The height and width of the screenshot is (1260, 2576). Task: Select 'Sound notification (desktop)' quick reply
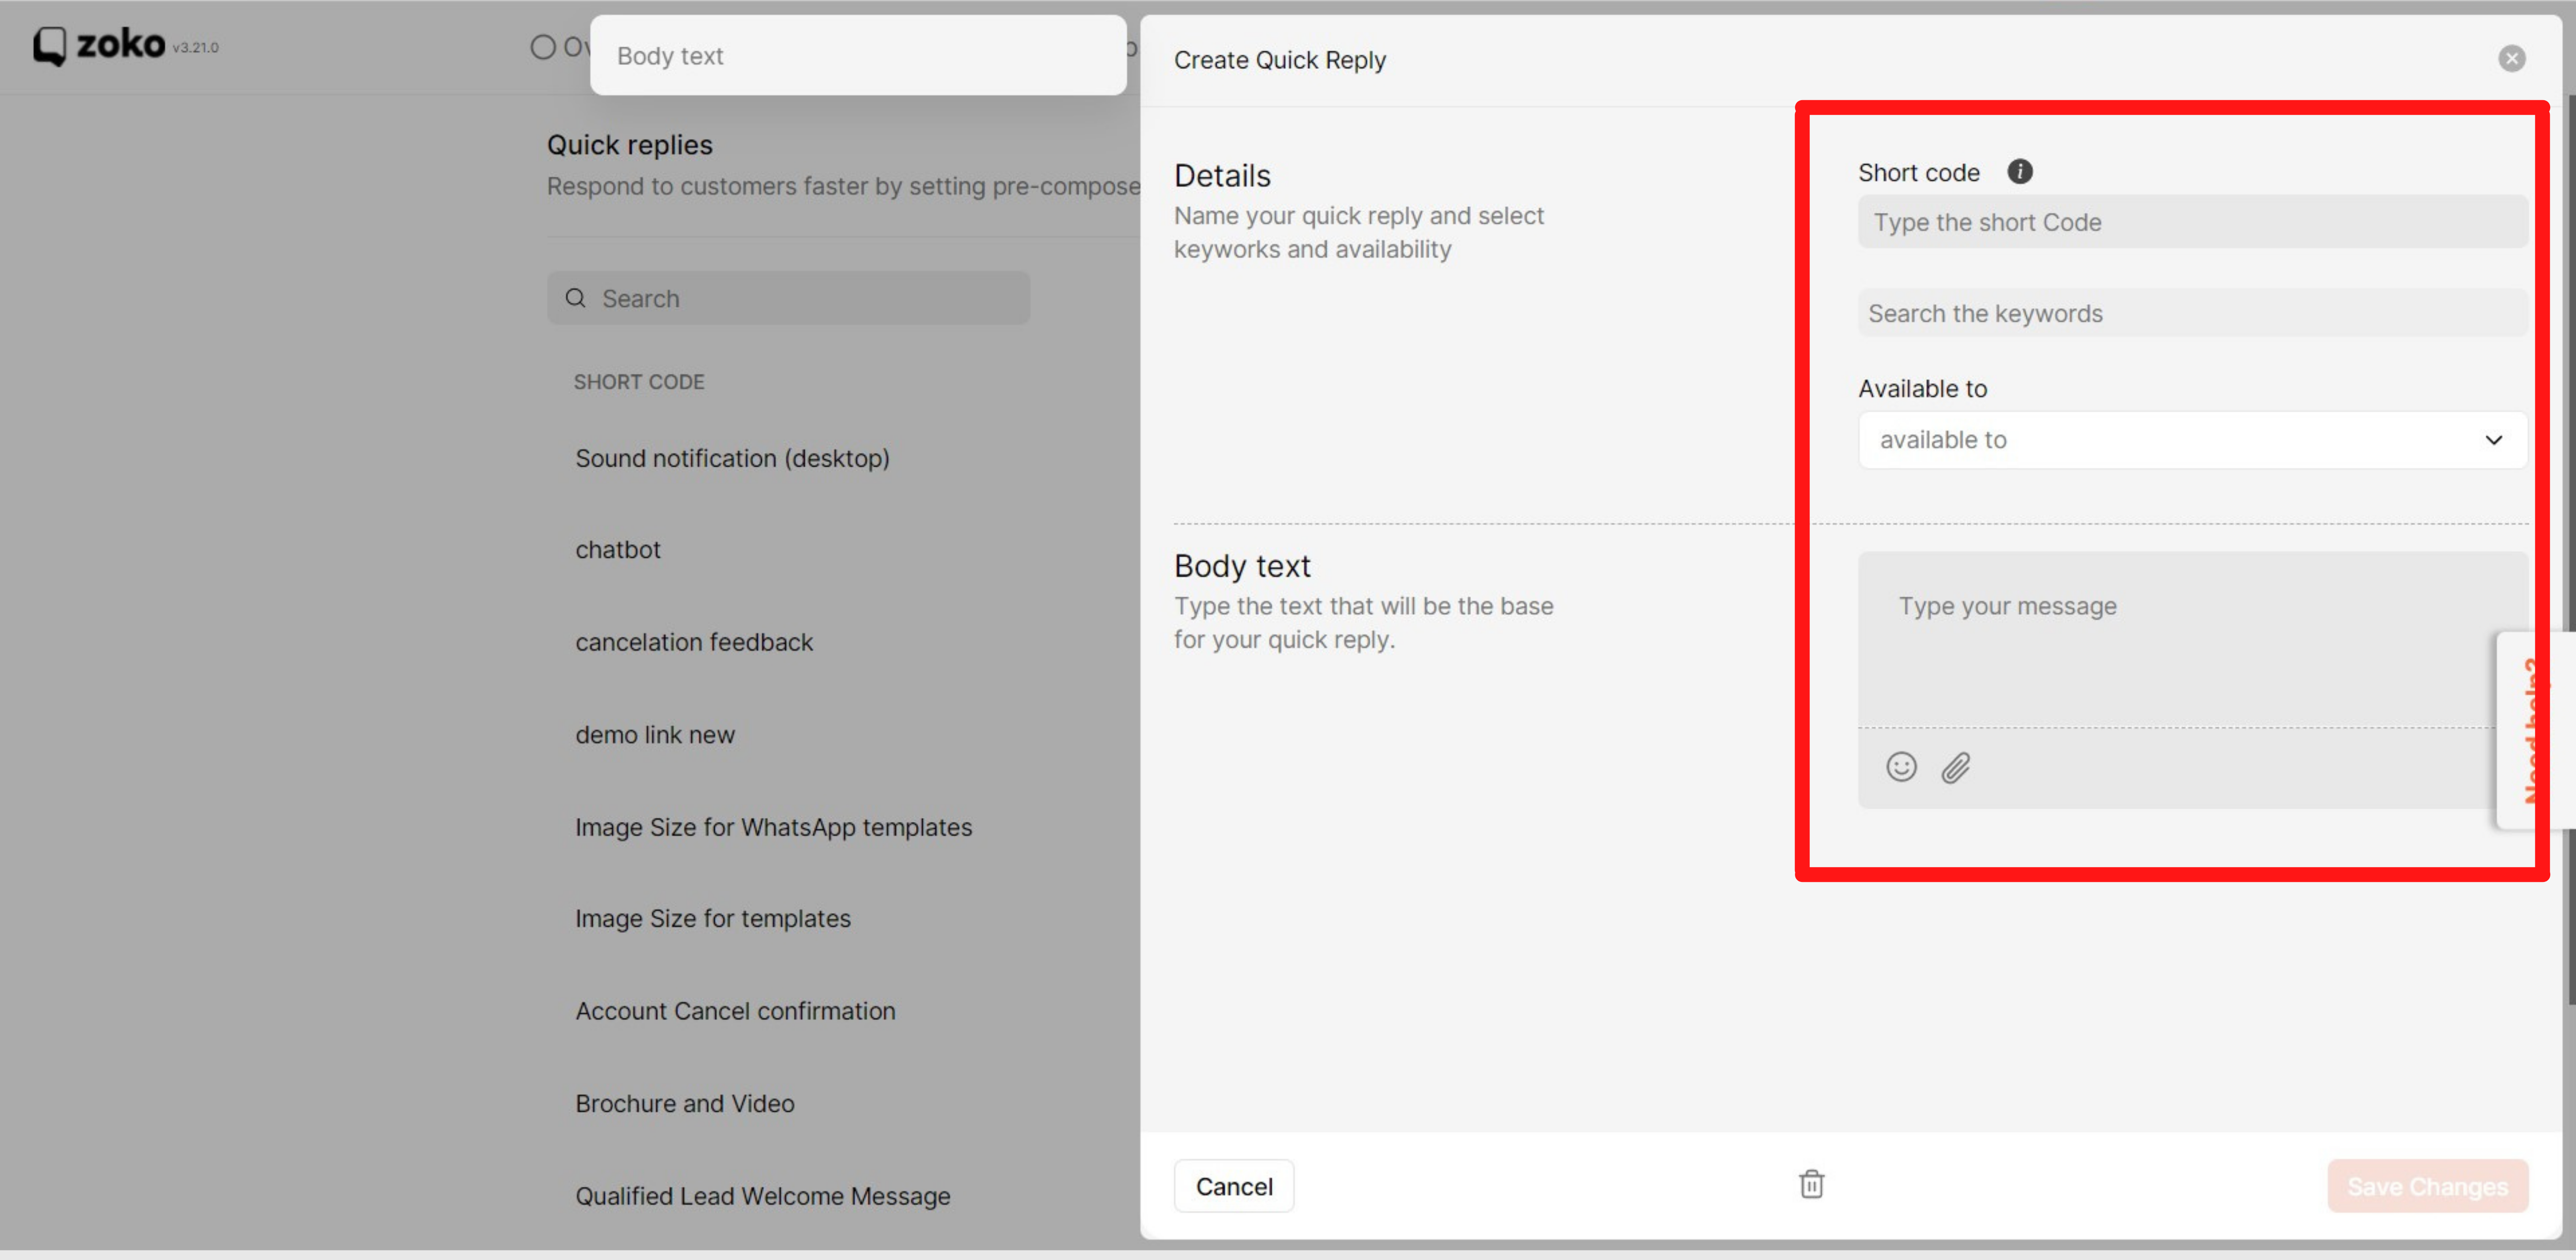[x=732, y=458]
